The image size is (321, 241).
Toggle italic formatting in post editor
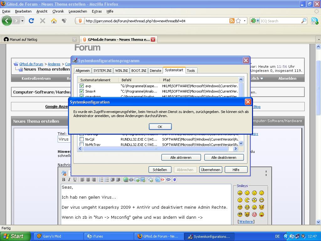point(69,179)
